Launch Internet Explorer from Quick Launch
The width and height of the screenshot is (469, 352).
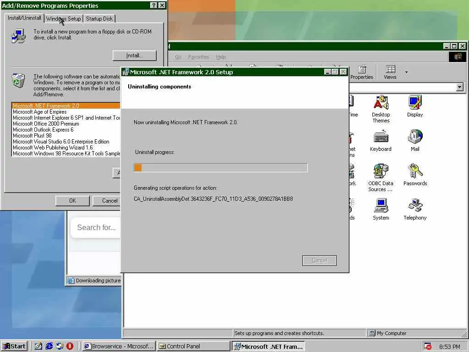tap(49, 346)
